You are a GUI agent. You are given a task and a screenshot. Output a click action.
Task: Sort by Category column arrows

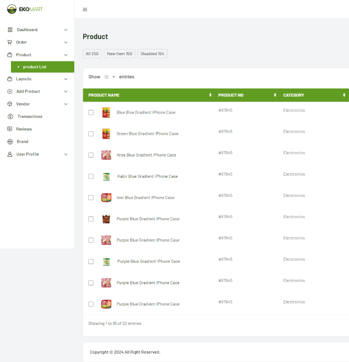click(344, 95)
